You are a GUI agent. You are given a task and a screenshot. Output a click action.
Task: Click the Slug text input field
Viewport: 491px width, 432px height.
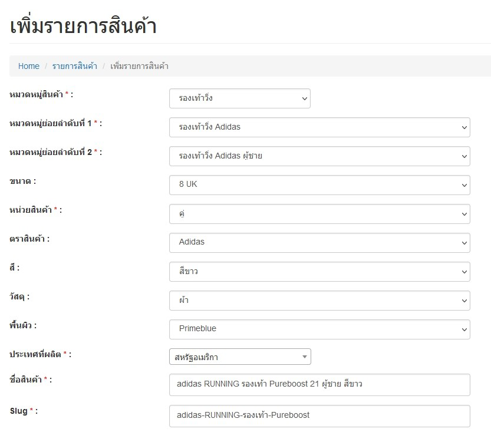pos(319,415)
